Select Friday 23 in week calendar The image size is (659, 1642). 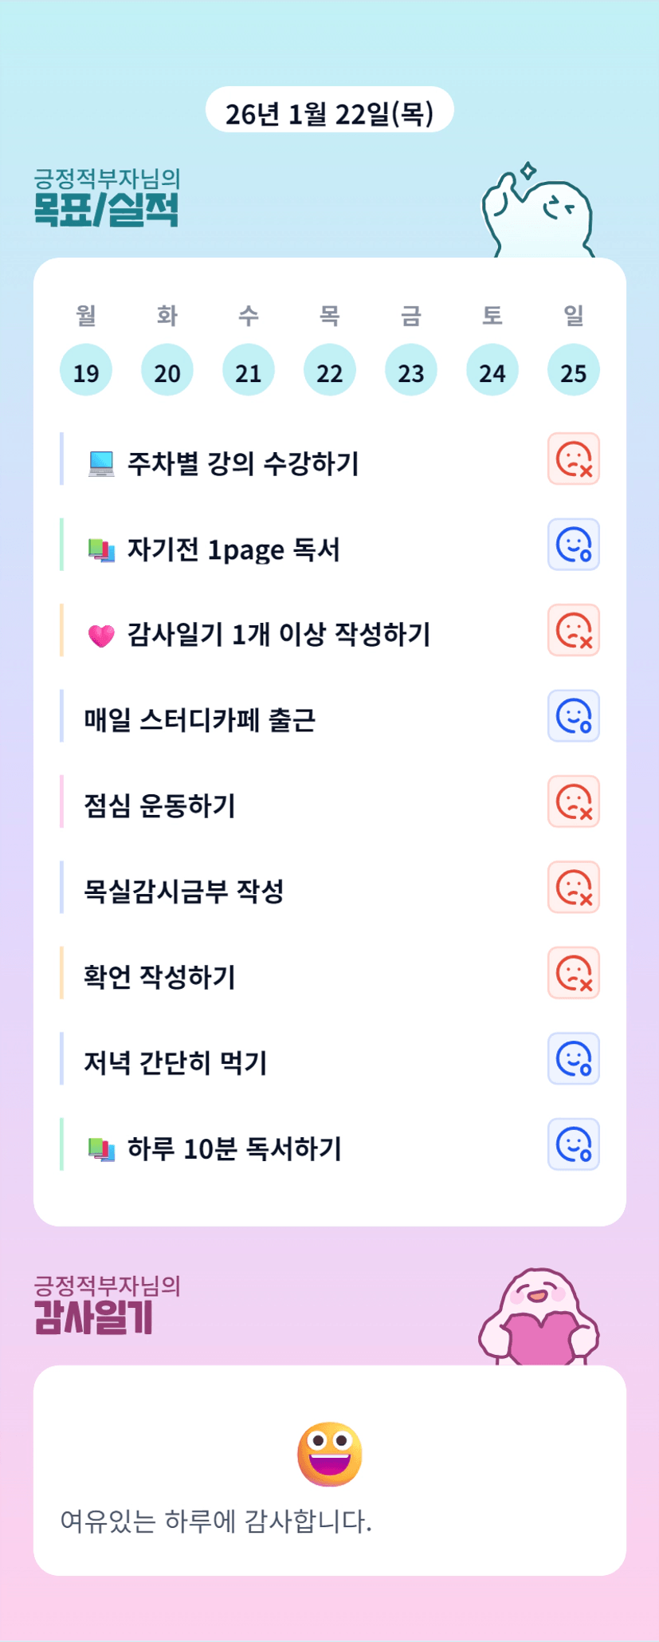tap(411, 371)
